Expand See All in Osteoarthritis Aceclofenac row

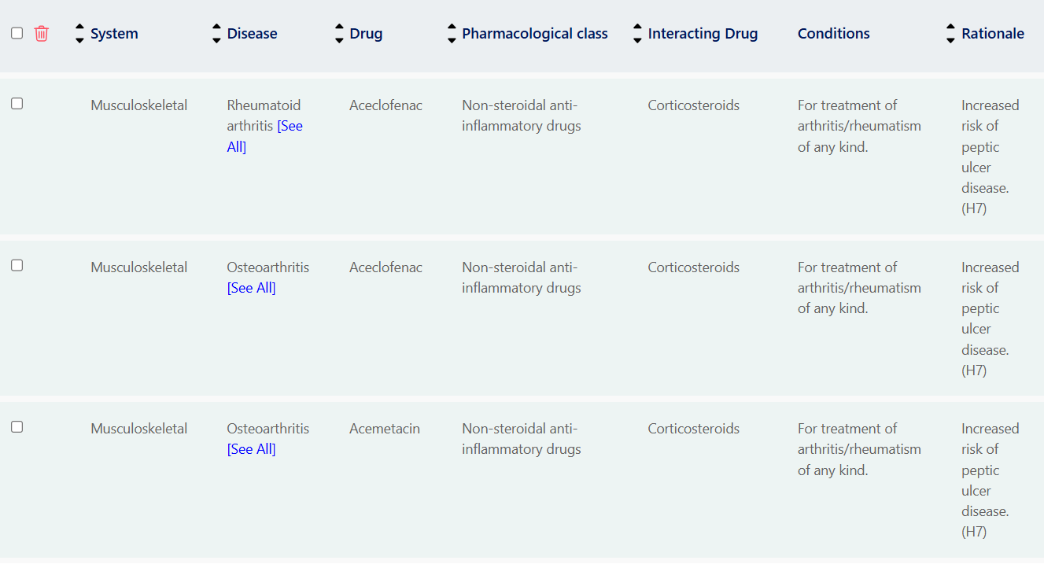click(x=251, y=288)
